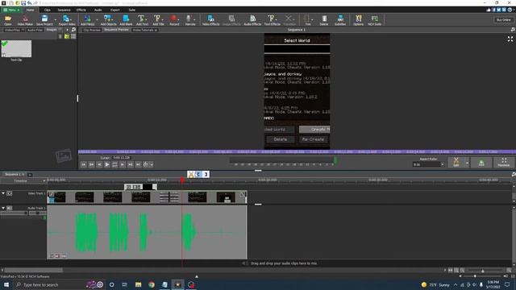Open the Export ribbon tab
Viewport: 516px width, 290px height.
click(114, 10)
